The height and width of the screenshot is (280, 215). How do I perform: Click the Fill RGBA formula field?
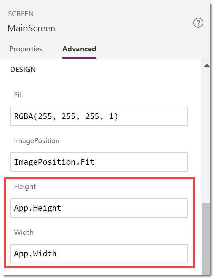tap(99, 116)
